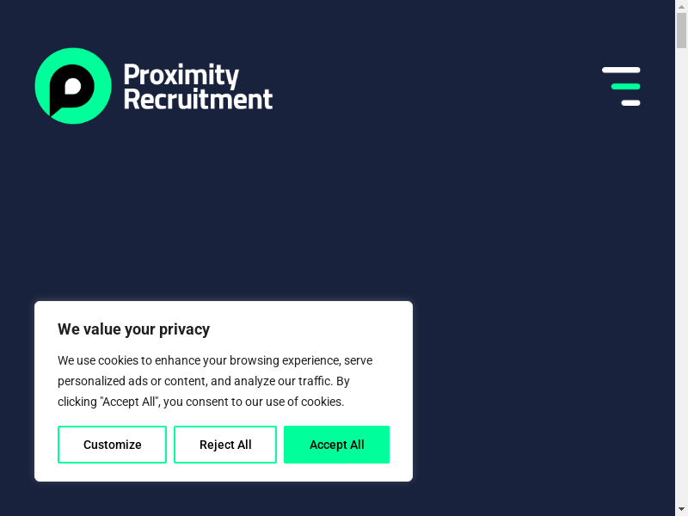Screen dimensions: 688x516
Task: Click the word "Proximity" in the logo
Action: click(181, 74)
